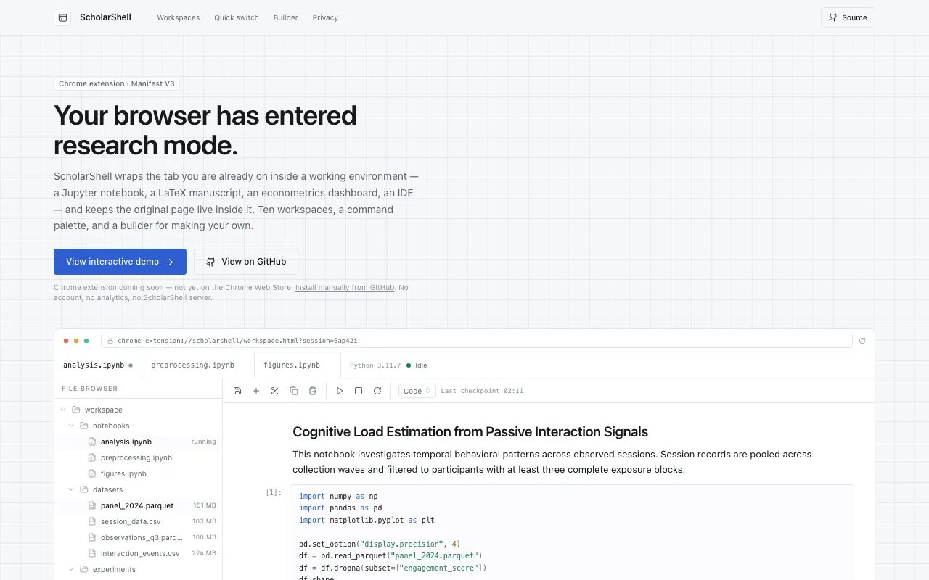Click the add cell plus icon
929x580 pixels.
click(256, 391)
